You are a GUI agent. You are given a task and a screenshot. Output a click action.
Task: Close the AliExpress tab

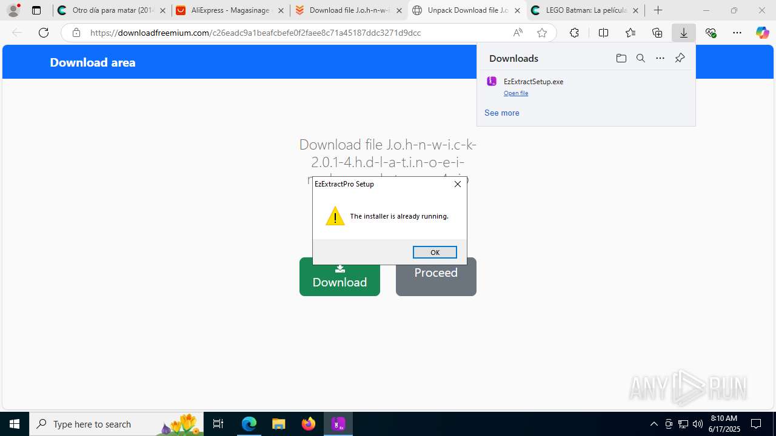tap(281, 10)
